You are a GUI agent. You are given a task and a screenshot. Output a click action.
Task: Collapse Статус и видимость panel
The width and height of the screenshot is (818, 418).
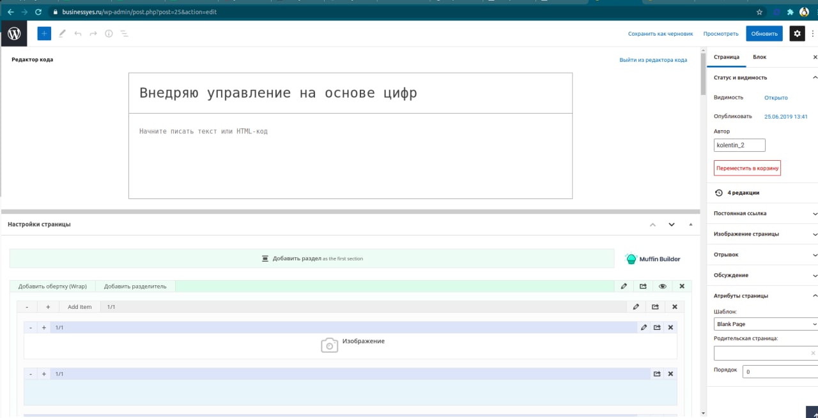[x=814, y=78]
